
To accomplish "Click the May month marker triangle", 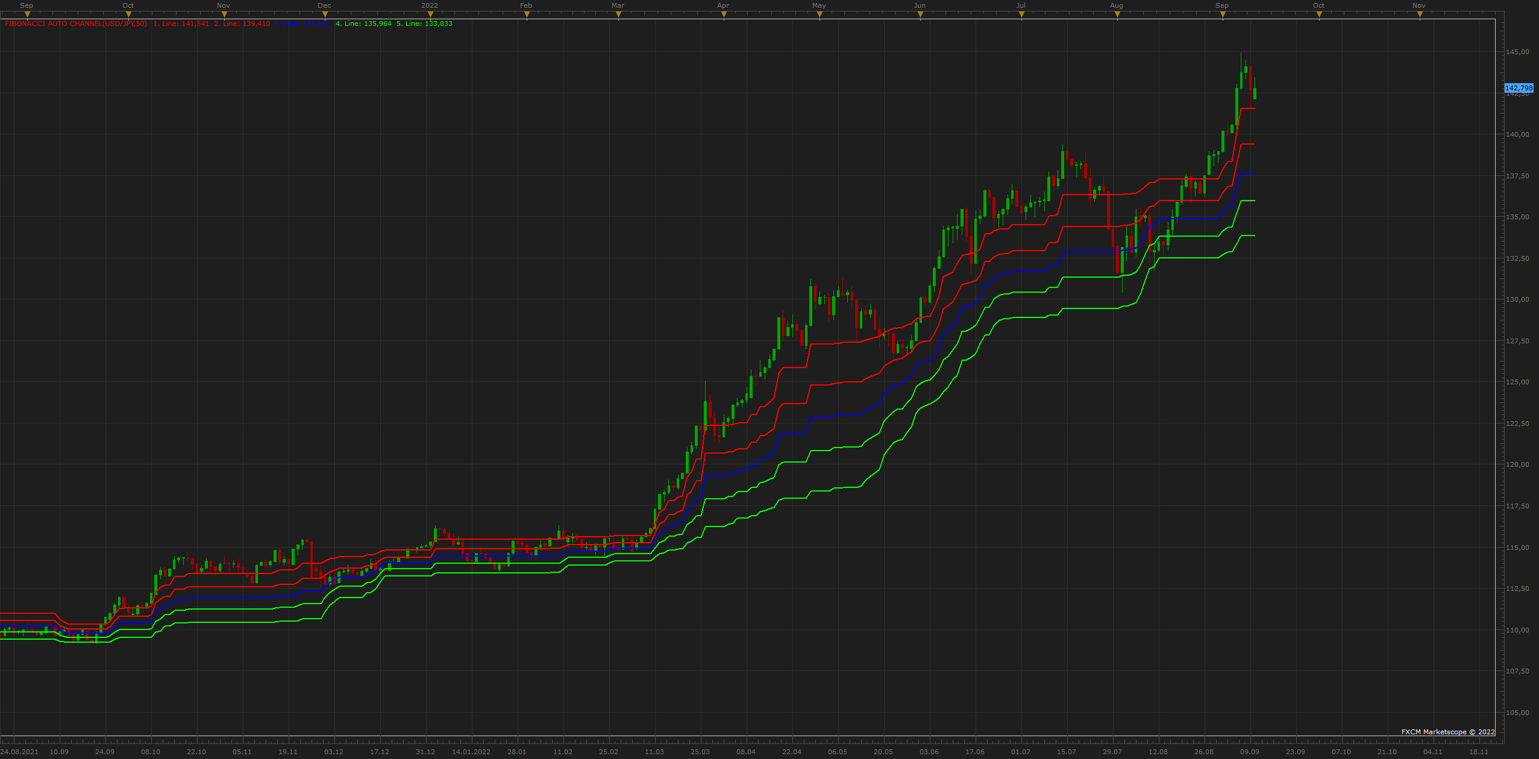I will 820,14.
